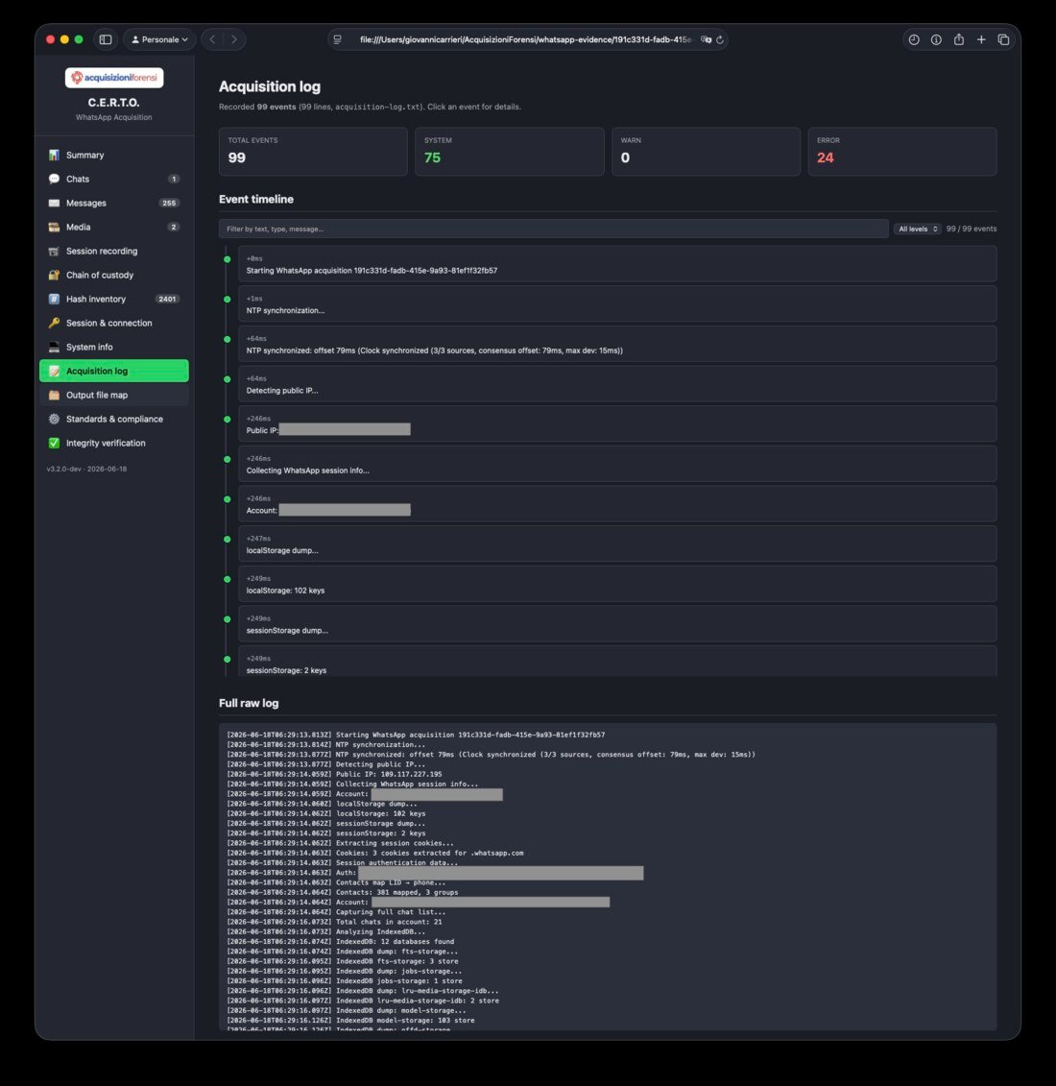Open the 'sessionStorage: 2 keys' event
This screenshot has height=1086, width=1056.
(x=617, y=662)
